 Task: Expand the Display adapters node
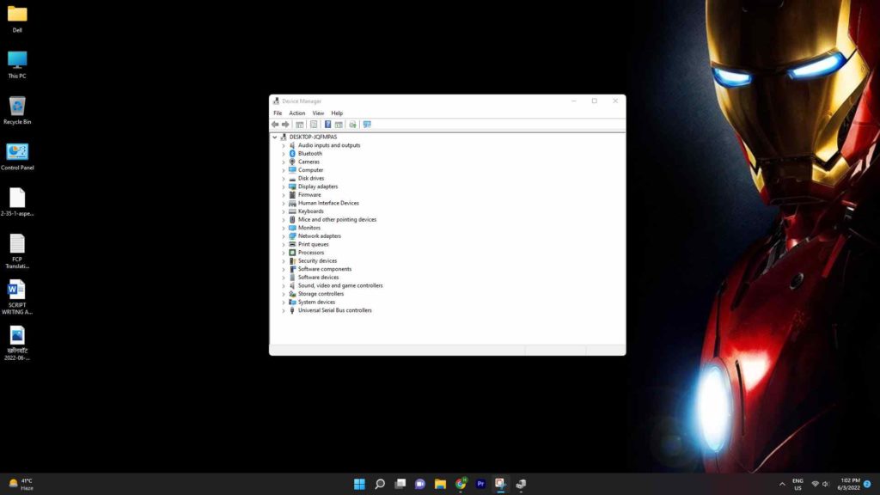pyautogui.click(x=283, y=186)
